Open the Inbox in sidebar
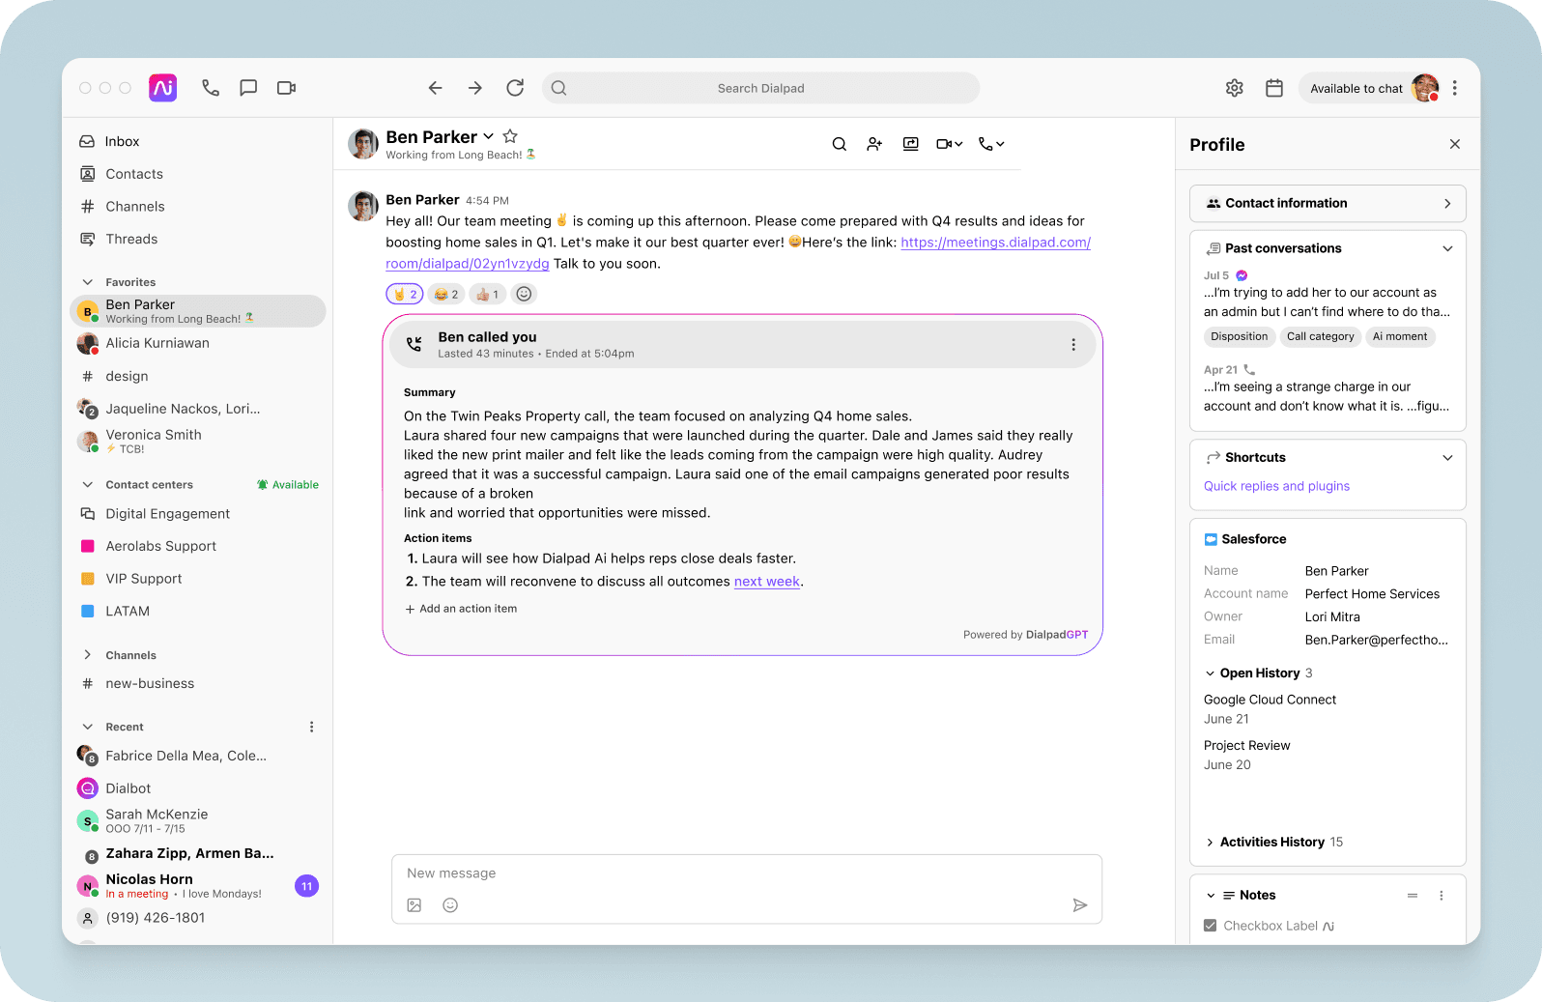The width and height of the screenshot is (1542, 1002). coord(122,141)
